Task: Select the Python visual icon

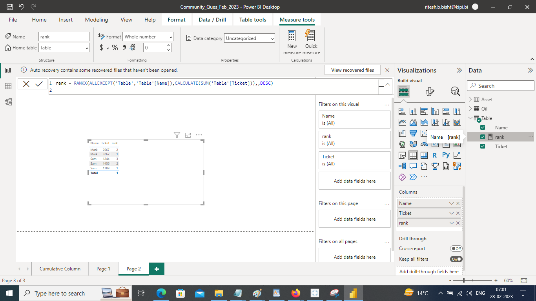Action: (446, 155)
